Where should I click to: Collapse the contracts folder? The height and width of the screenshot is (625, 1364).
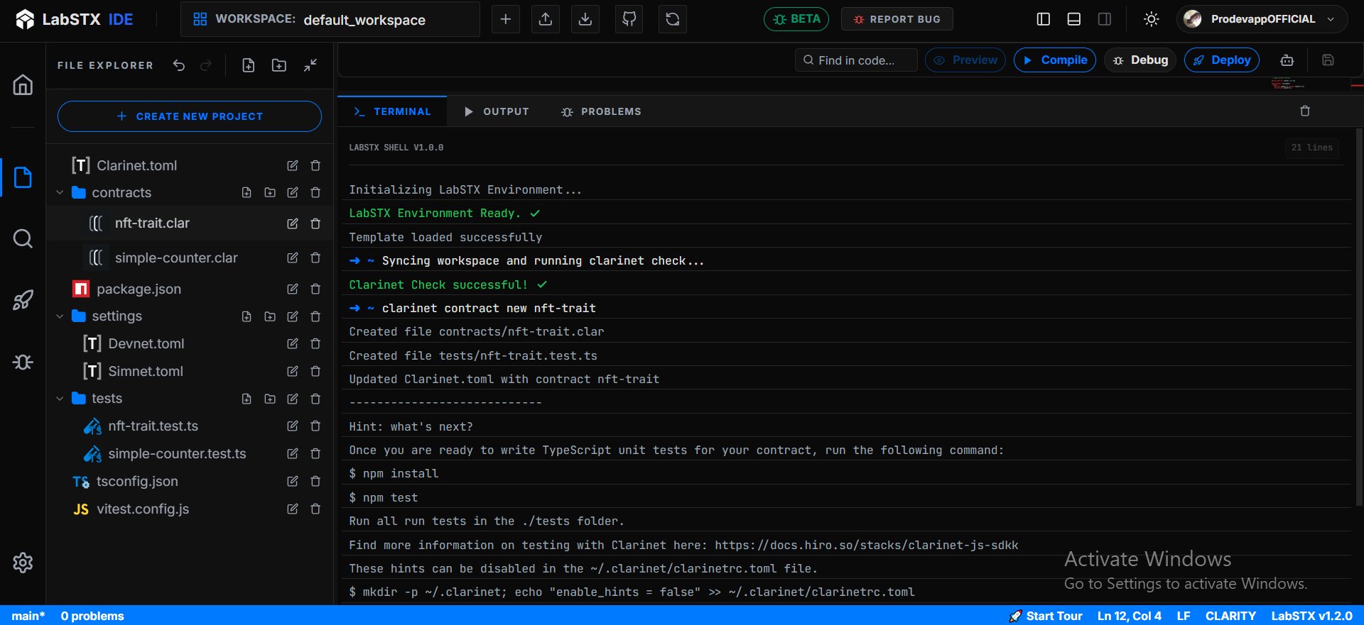[60, 193]
